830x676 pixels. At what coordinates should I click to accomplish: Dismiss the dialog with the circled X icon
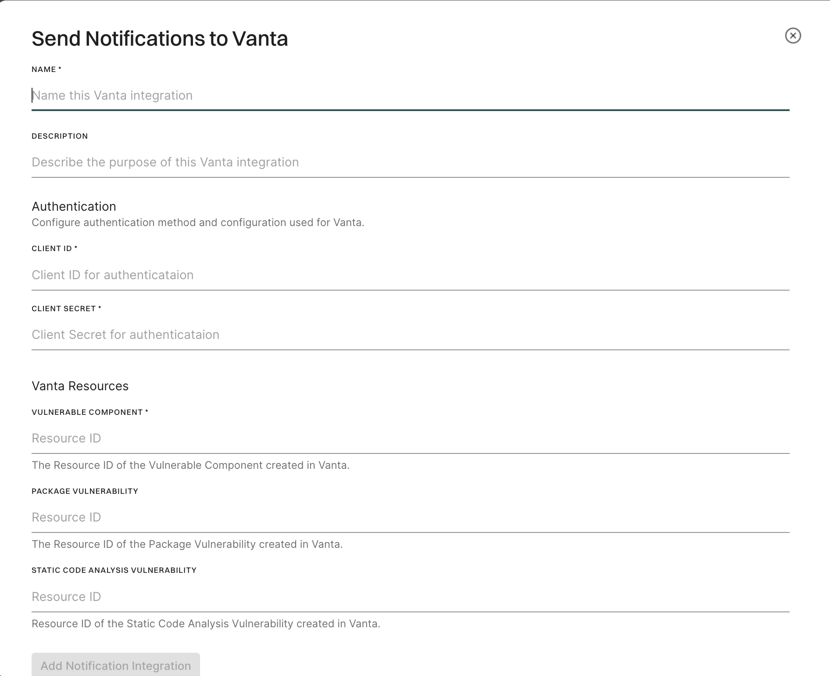pyautogui.click(x=793, y=36)
